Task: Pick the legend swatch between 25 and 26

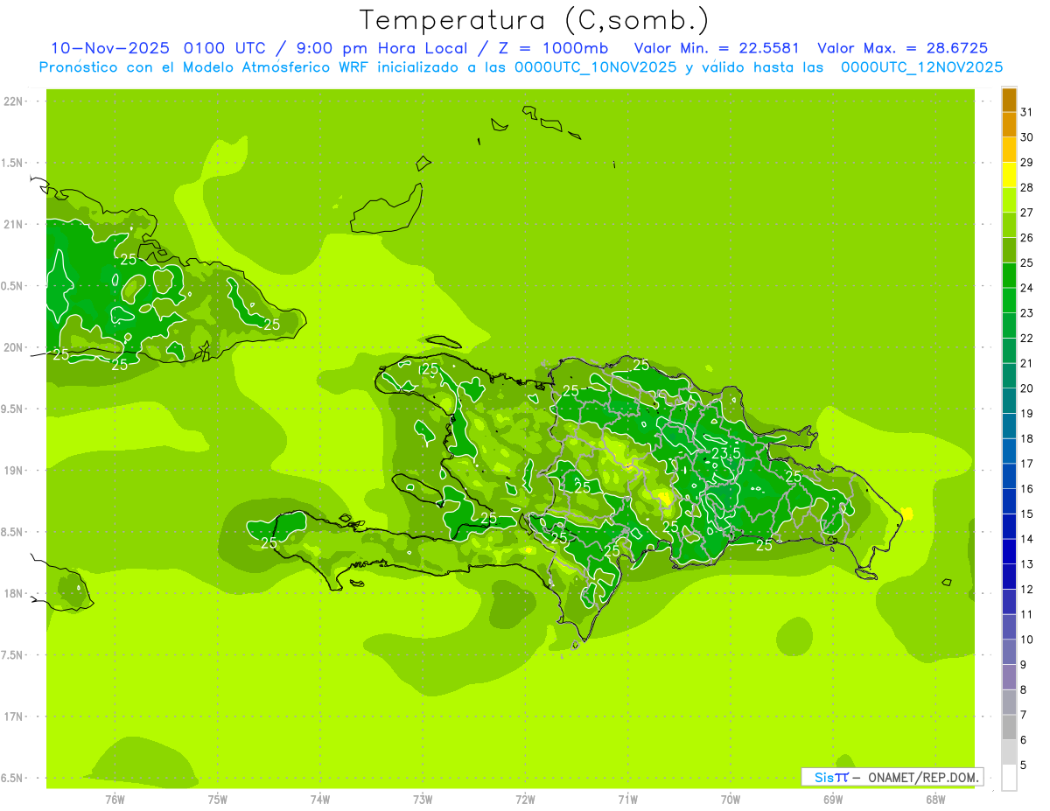Action: [1009, 250]
